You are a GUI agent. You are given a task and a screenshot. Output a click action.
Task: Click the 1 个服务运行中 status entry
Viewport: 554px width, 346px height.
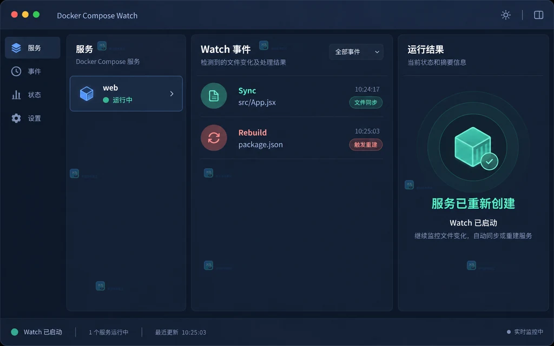pyautogui.click(x=108, y=332)
